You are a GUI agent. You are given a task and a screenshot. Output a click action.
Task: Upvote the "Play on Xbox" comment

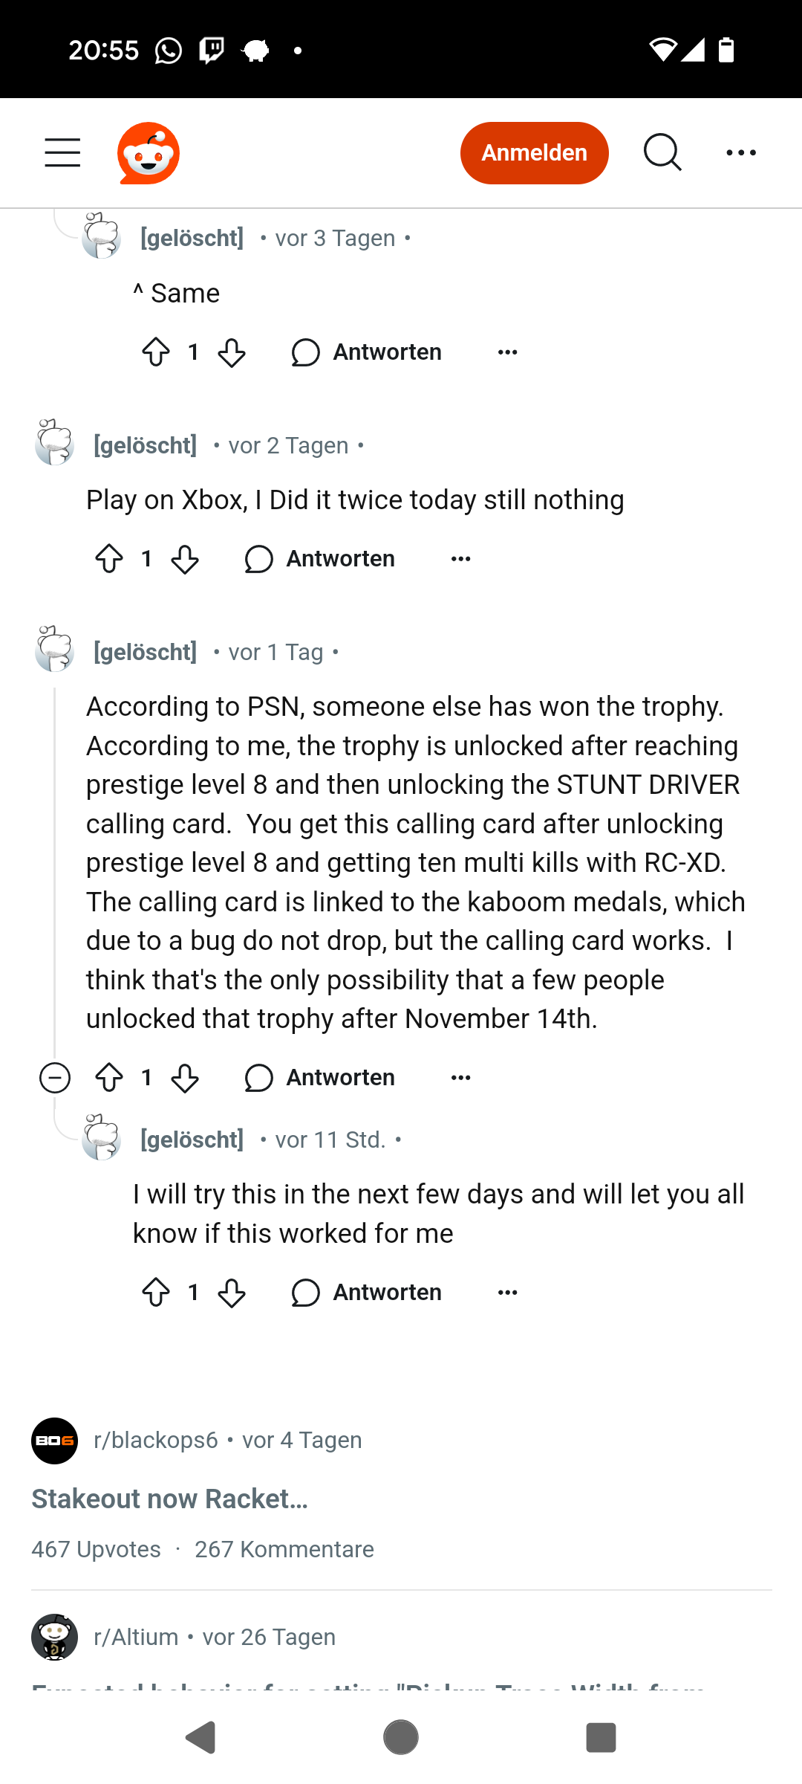click(109, 559)
